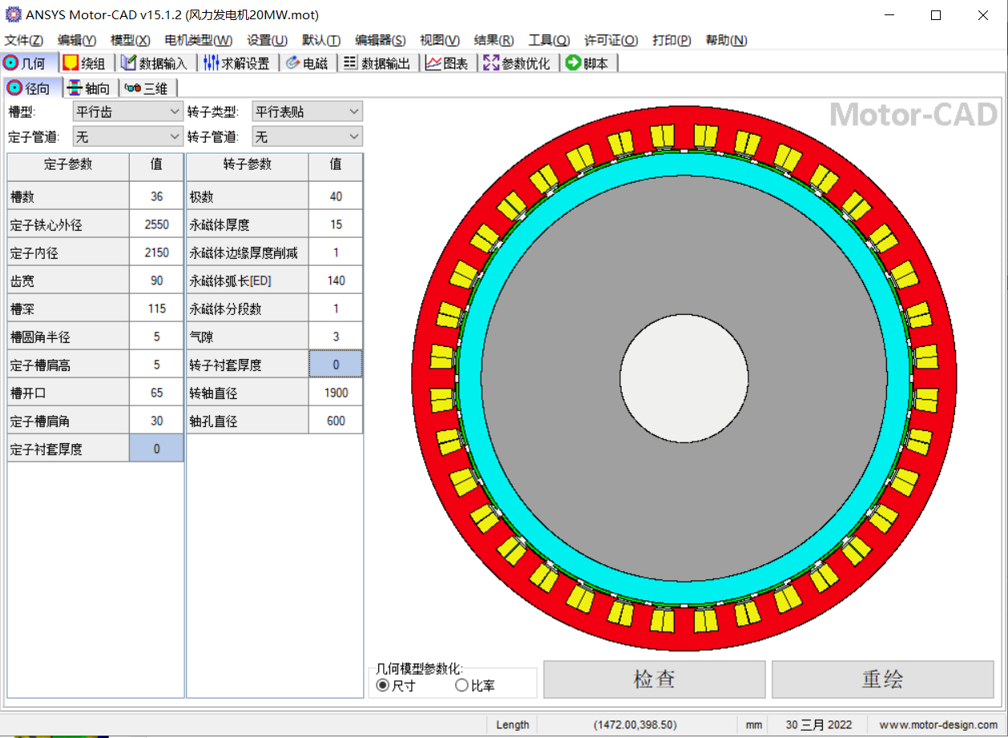The width and height of the screenshot is (1008, 738).
Task: Click the 气隙 value 3
Action: [x=336, y=337]
